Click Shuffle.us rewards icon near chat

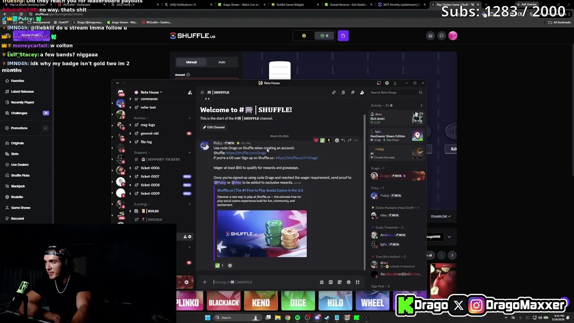(430, 36)
